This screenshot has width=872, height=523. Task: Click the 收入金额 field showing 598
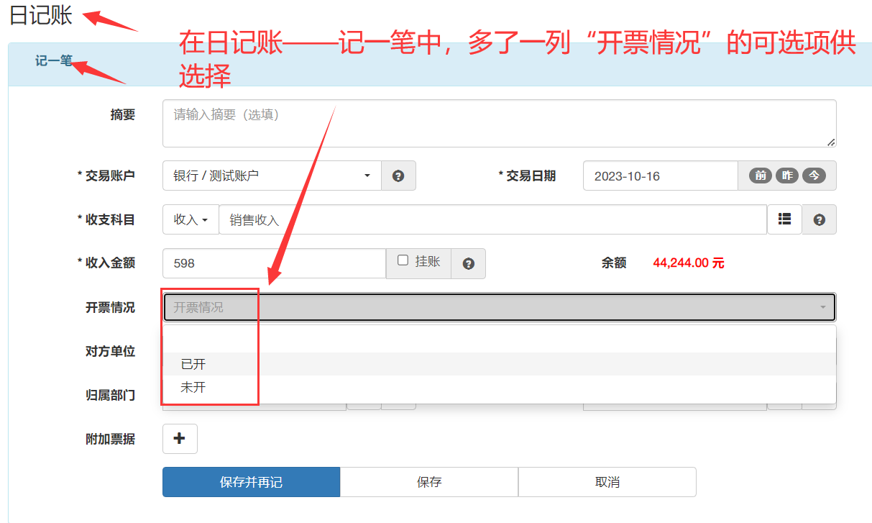(274, 263)
